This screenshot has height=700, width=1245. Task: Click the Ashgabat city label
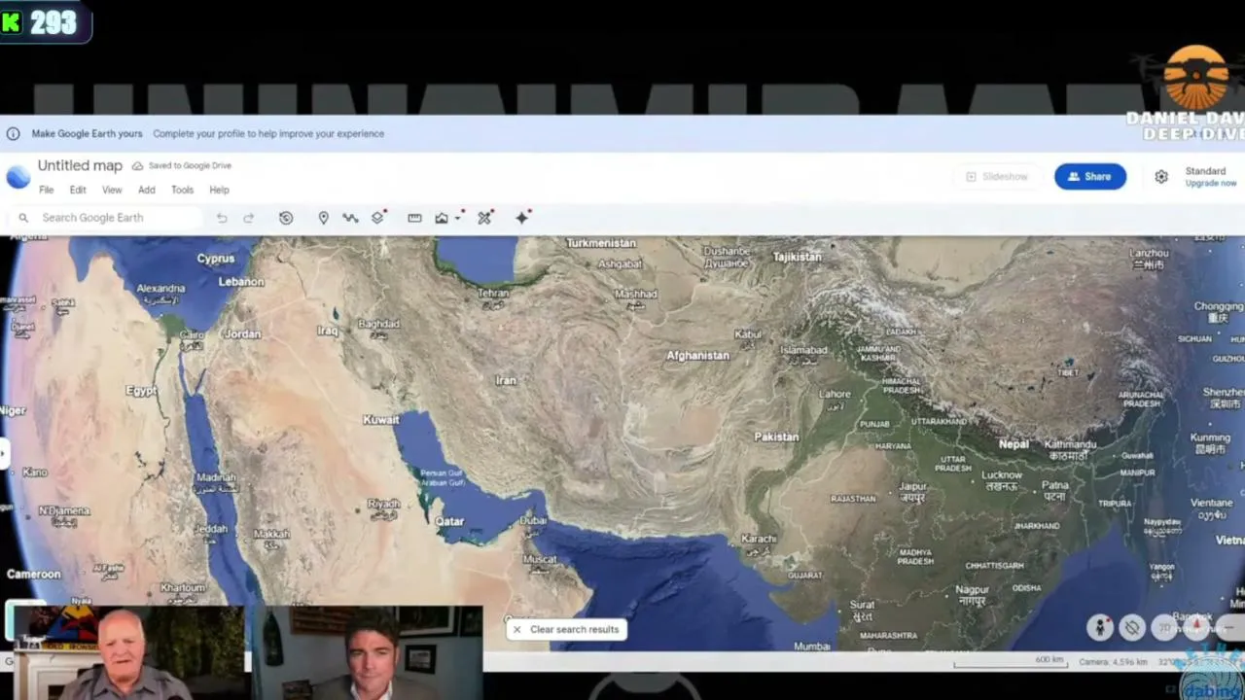click(621, 264)
